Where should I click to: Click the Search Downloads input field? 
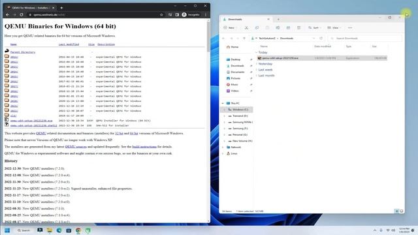(364, 39)
